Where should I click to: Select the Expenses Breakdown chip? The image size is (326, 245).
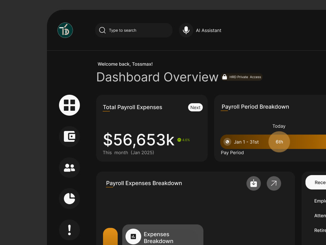[163, 235]
